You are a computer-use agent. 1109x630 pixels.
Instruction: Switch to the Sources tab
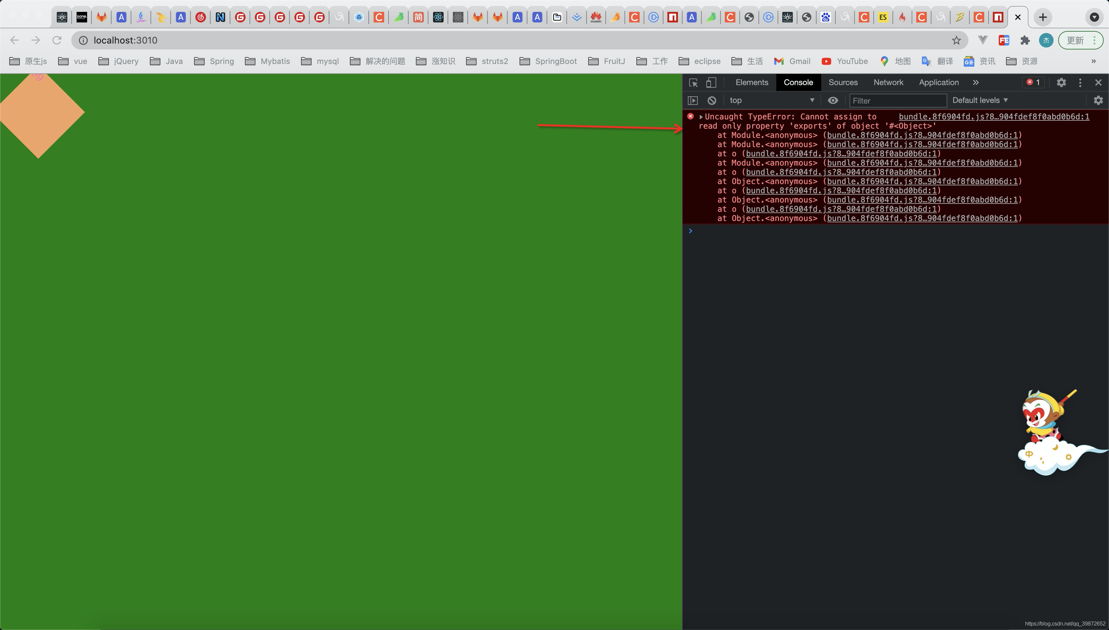(x=843, y=81)
